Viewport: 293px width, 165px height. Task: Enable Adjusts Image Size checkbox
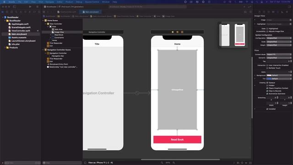(267, 32)
